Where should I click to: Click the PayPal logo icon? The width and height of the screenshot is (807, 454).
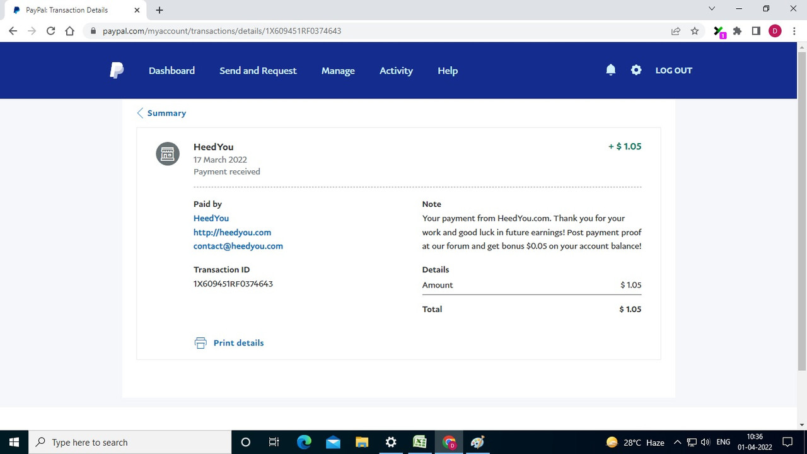tap(117, 70)
